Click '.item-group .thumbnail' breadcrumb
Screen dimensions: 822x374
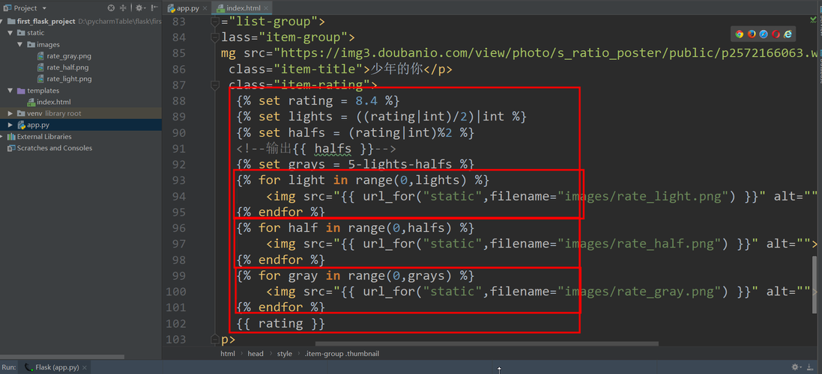click(342, 354)
